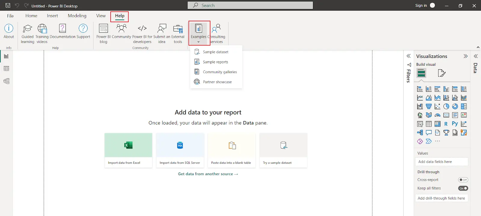This screenshot has width=481, height=216.
Task: Select the Waterfall chart visual
Action: pos(420,106)
